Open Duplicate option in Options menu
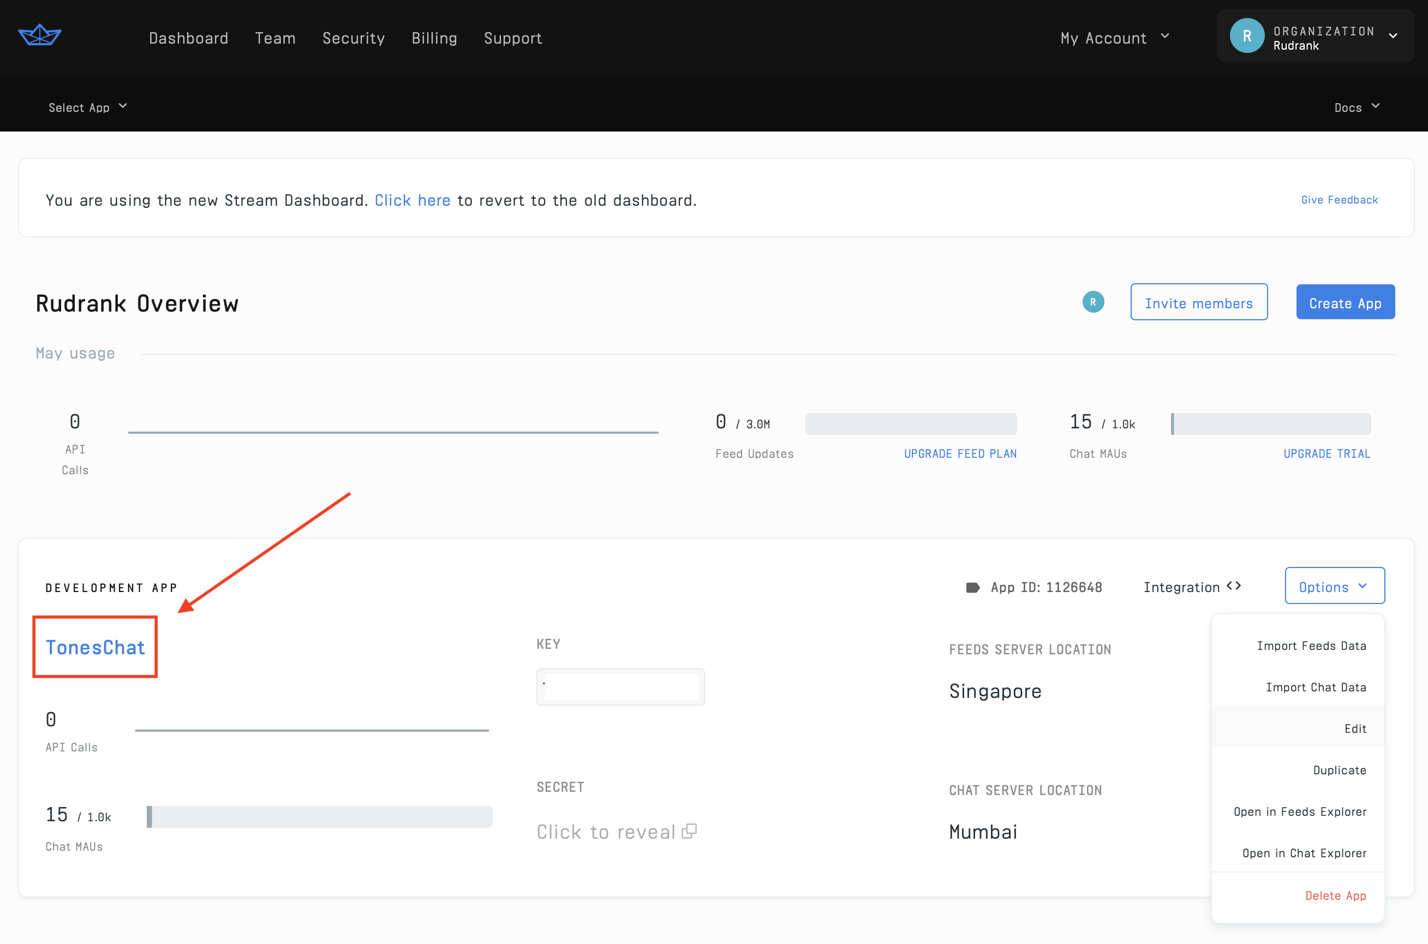 1339,769
